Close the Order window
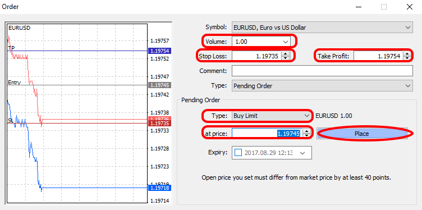This screenshot has width=422, height=210. pos(409,7)
